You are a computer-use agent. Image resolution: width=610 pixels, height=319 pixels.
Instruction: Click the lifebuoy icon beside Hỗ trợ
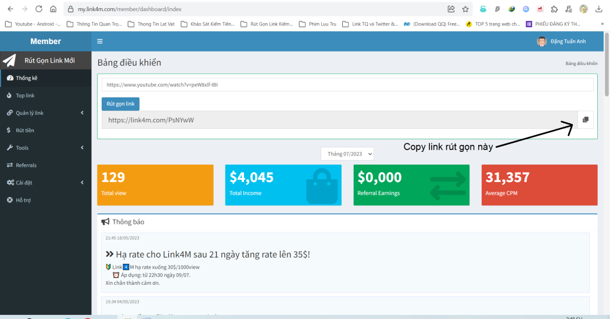[x=10, y=200]
